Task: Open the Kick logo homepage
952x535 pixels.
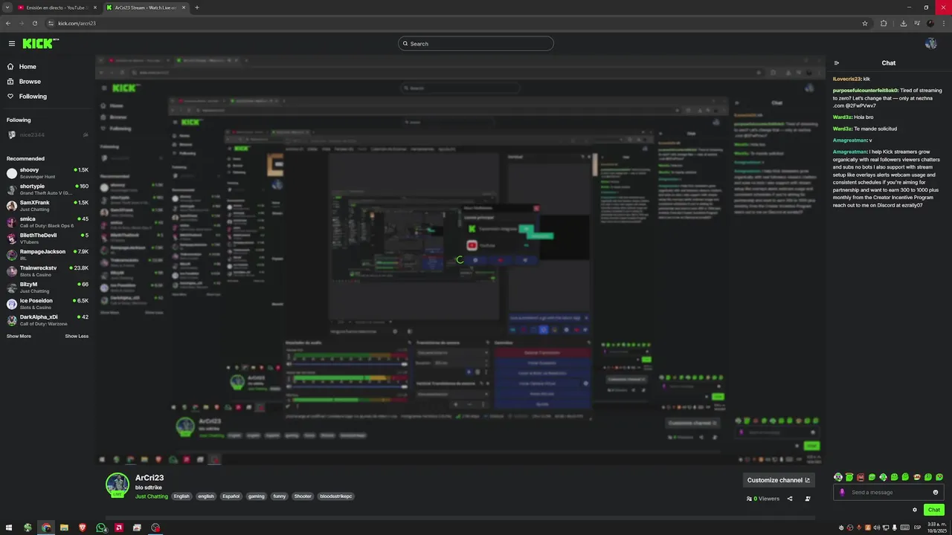Action: 40,44
